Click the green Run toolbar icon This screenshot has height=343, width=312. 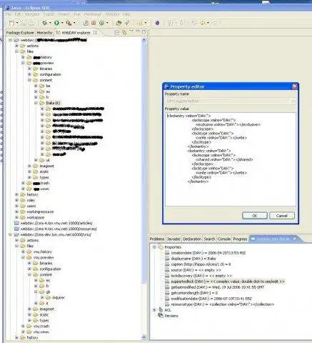(x=56, y=23)
